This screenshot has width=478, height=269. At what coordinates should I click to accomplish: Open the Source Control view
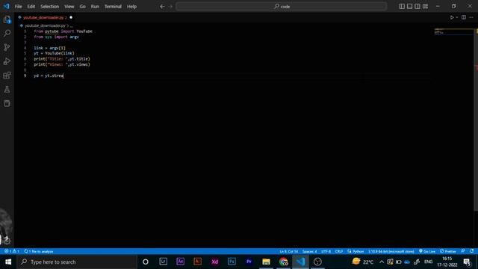[x=7, y=47]
